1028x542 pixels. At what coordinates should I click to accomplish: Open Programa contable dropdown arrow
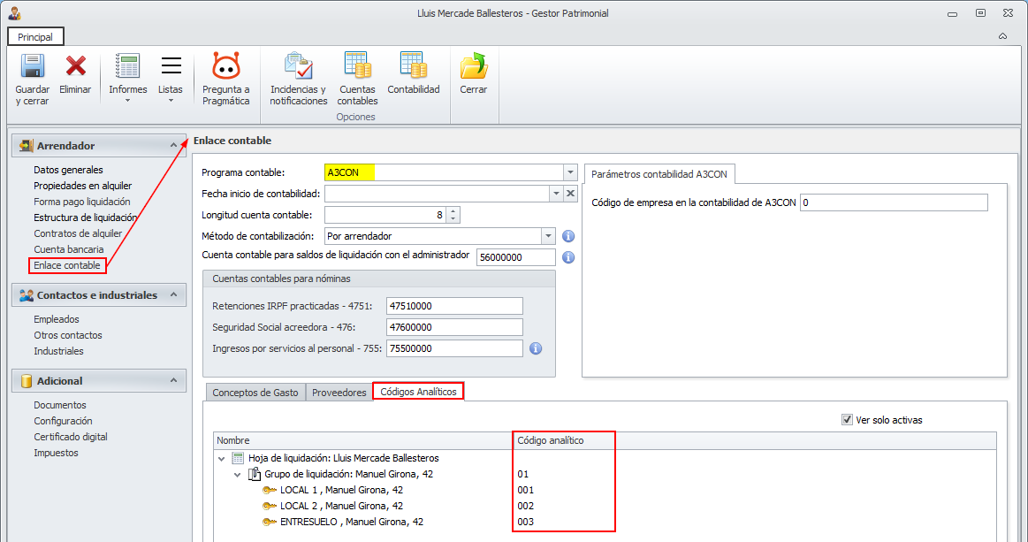tap(570, 172)
